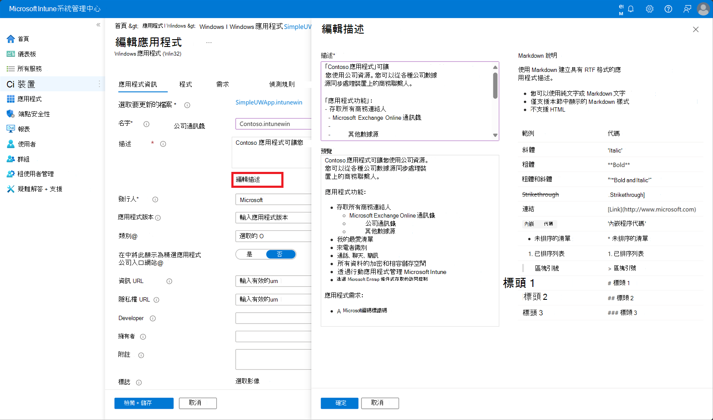Open the ellipsis menu beside 編輯應用程式
The width and height of the screenshot is (713, 420).
pos(209,43)
